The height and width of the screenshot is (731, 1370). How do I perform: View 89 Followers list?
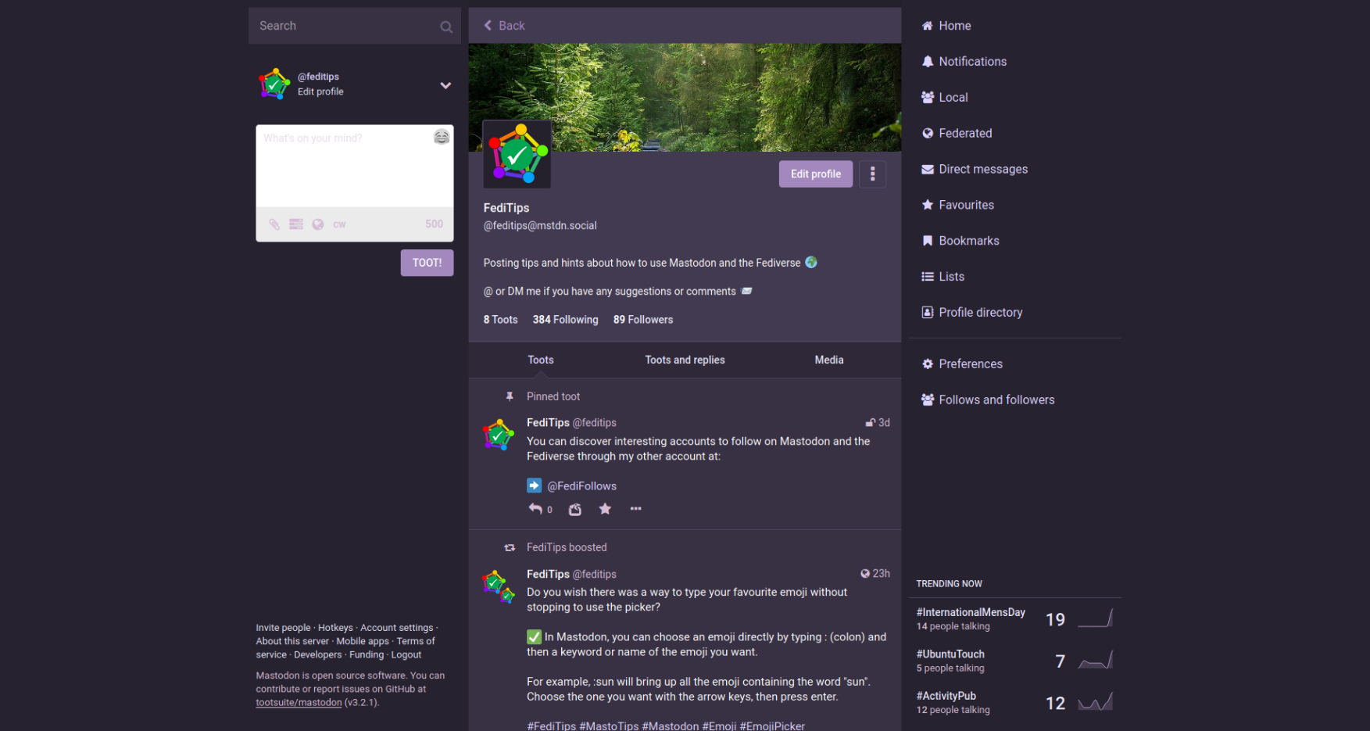(x=643, y=320)
